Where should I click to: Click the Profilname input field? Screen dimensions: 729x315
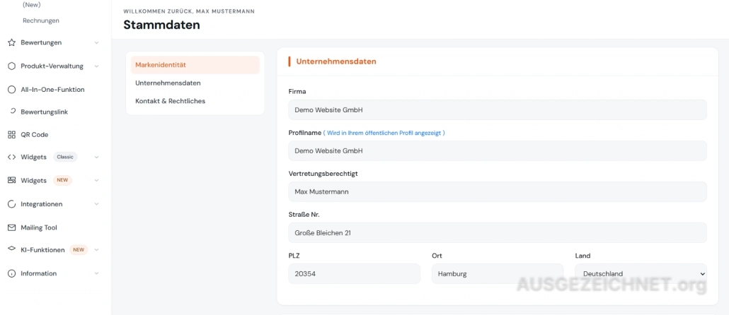coord(498,150)
